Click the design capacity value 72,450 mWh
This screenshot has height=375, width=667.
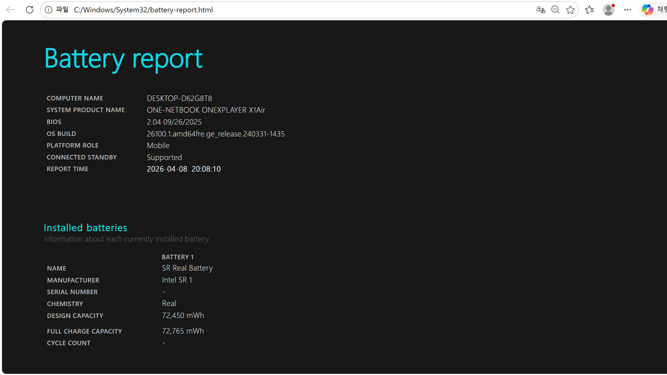(183, 315)
